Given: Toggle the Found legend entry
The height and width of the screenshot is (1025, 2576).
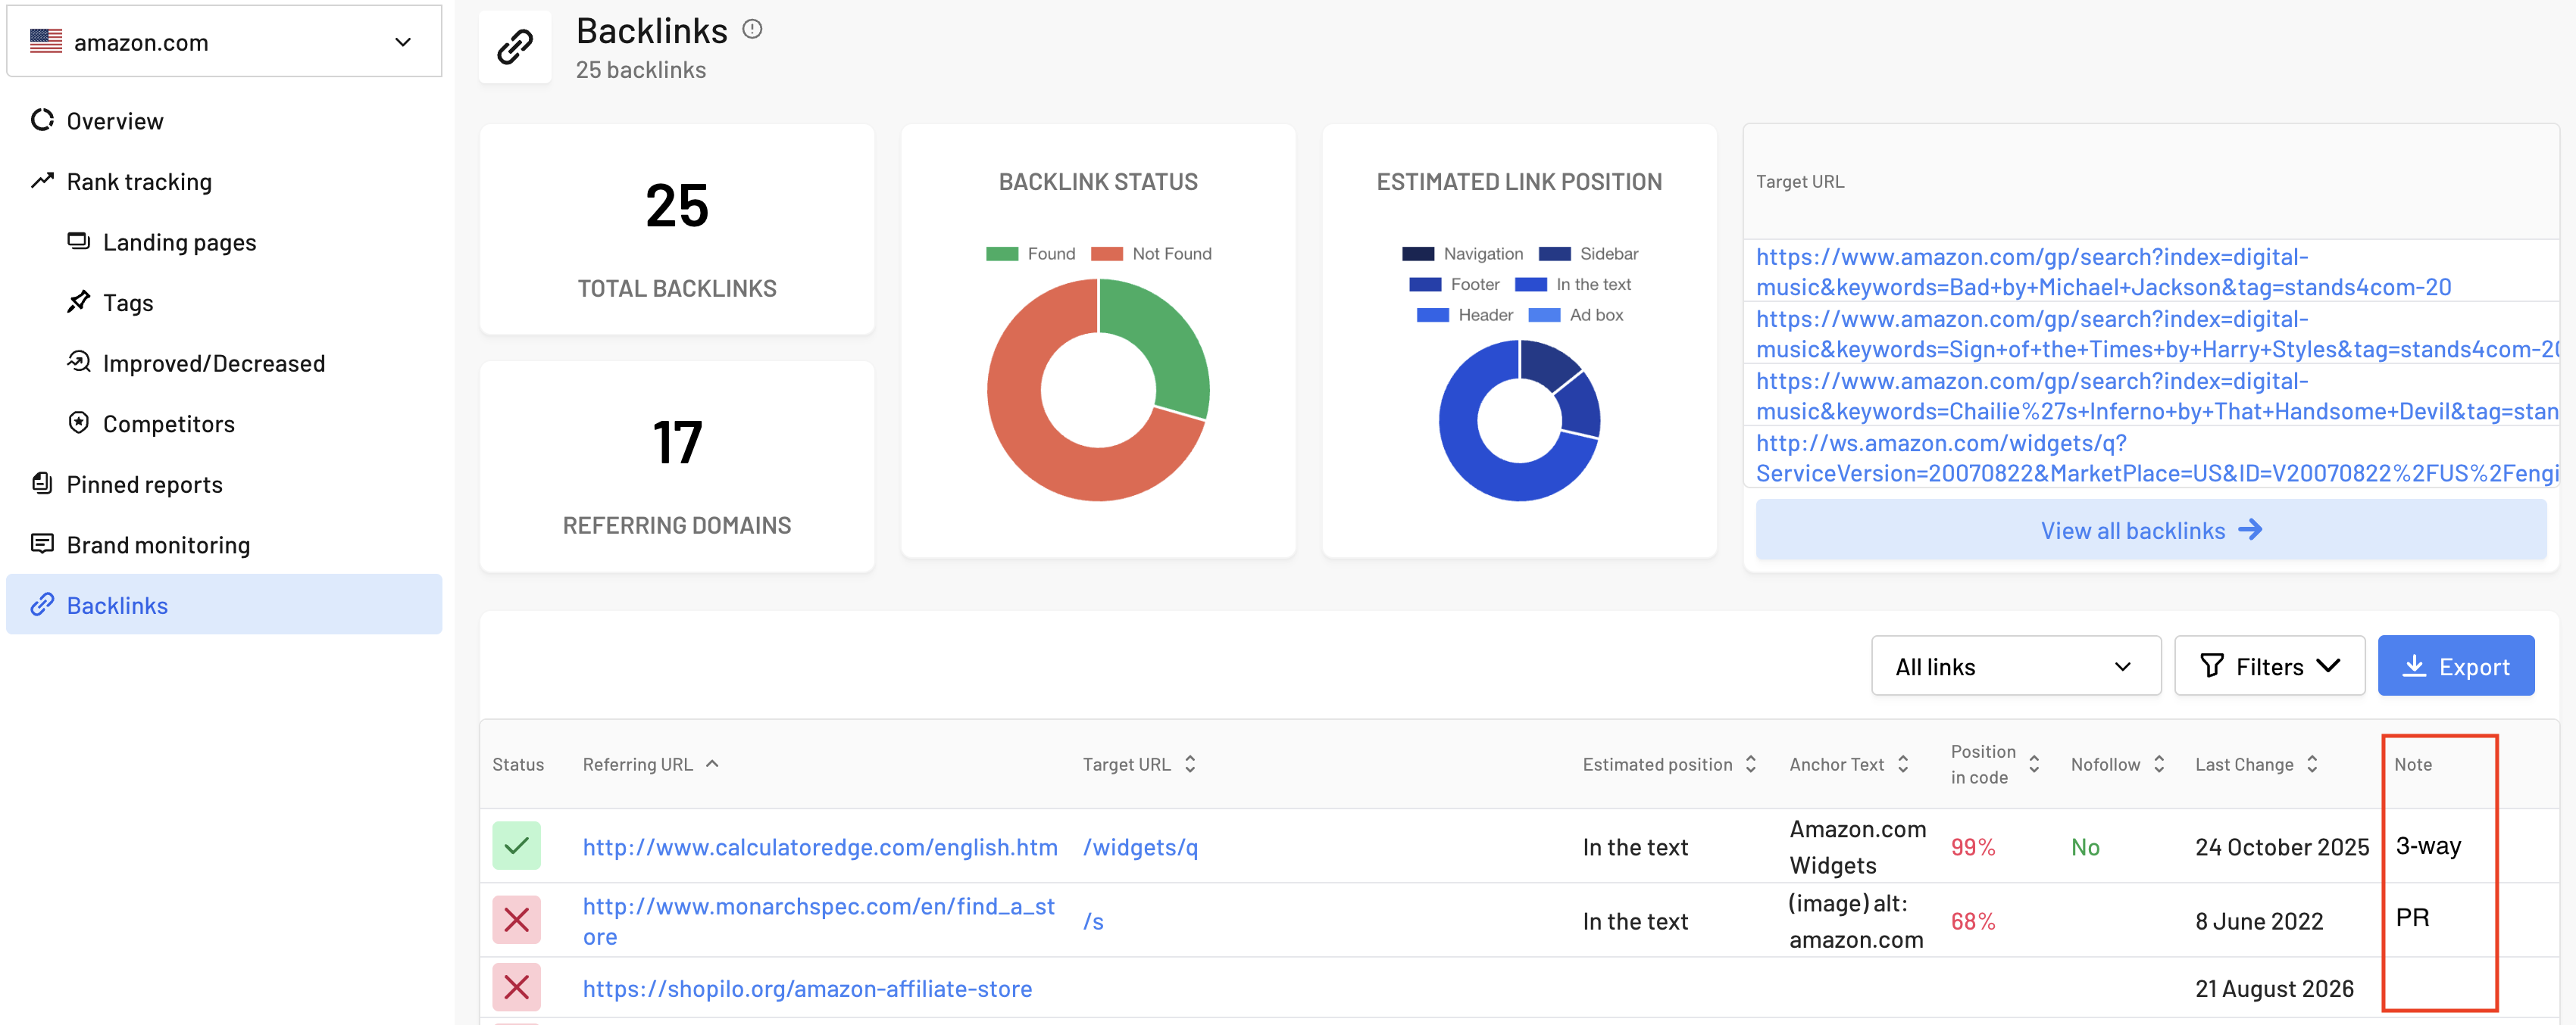Looking at the screenshot, I should tap(1030, 254).
